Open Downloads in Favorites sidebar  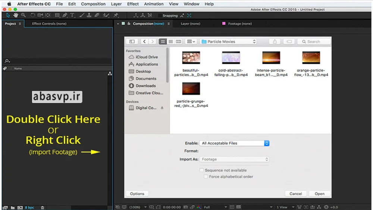[142, 86]
